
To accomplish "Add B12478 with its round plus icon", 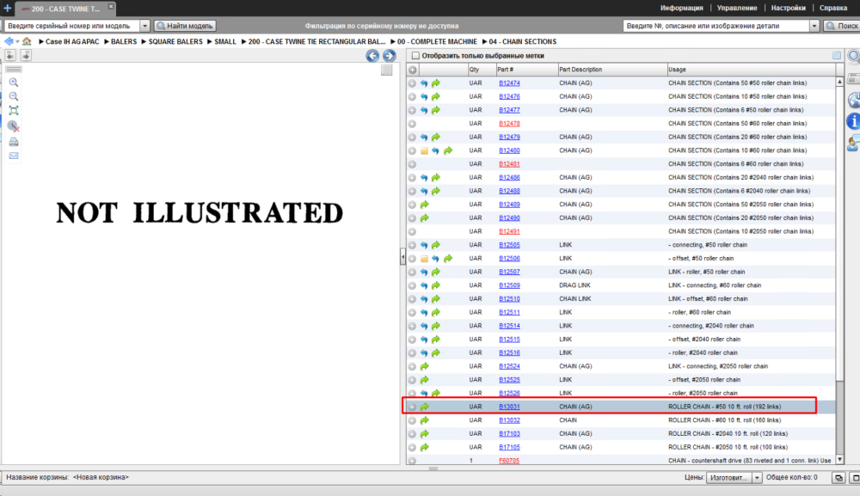I will [x=412, y=124].
